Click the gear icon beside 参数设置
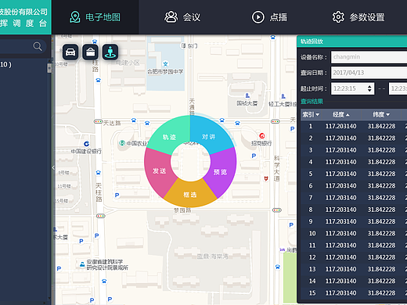 338,17
